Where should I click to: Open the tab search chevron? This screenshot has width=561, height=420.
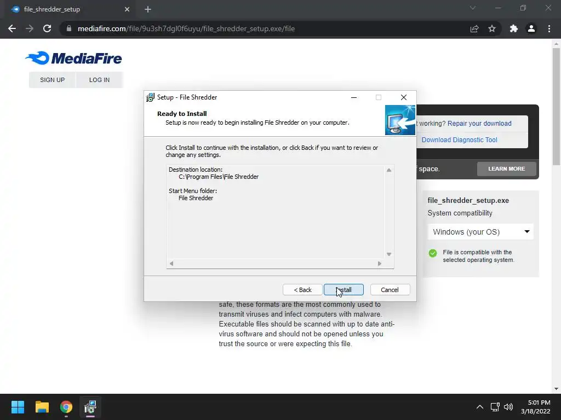[473, 8]
